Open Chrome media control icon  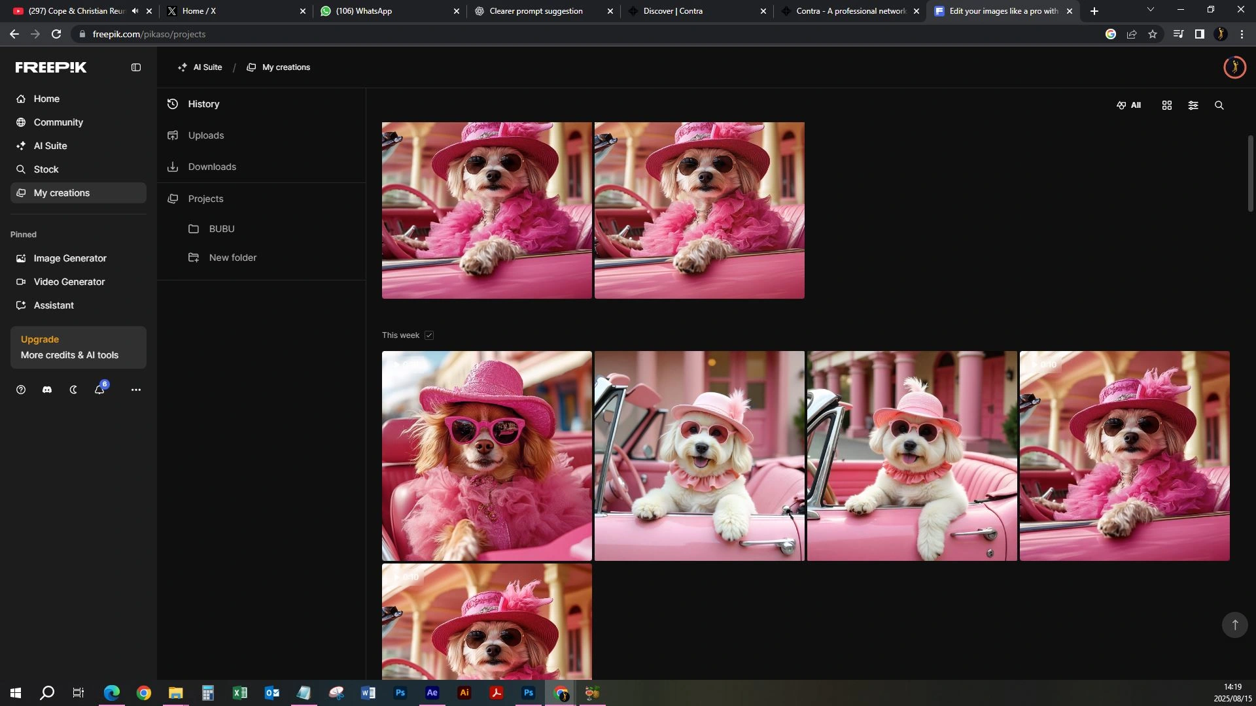tap(1179, 34)
